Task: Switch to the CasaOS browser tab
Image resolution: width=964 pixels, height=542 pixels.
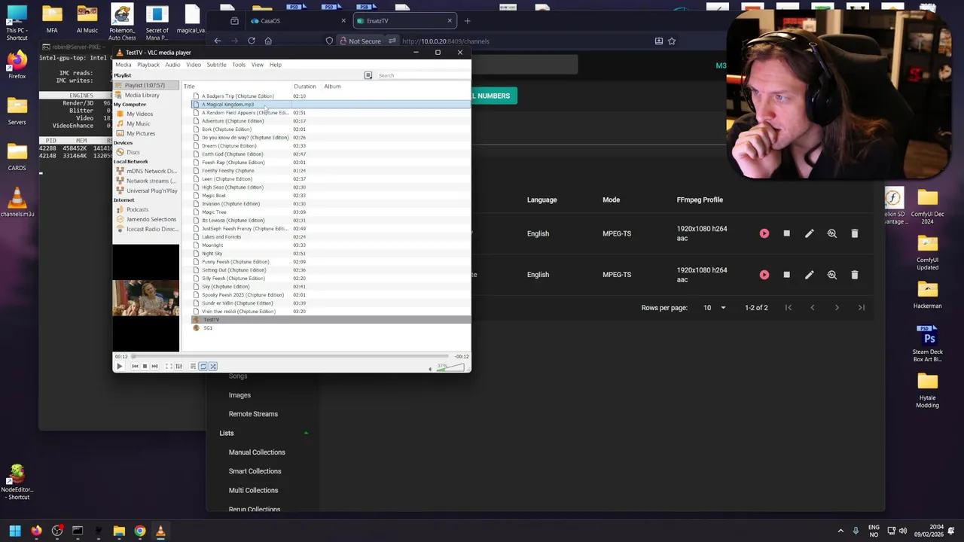Action: (x=298, y=21)
